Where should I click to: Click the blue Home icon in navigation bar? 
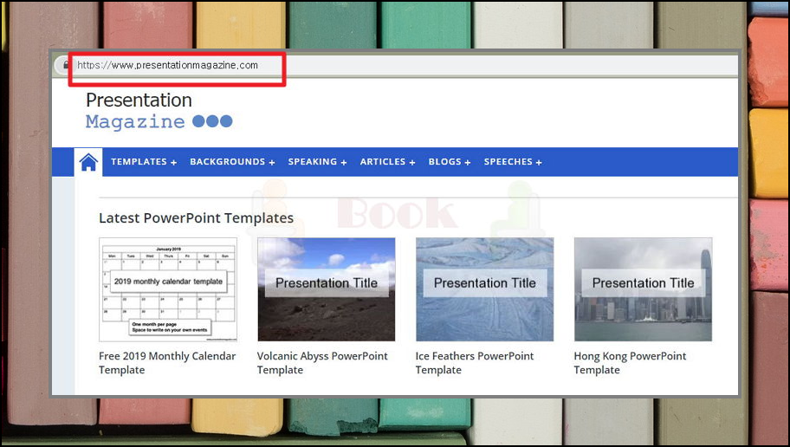click(88, 162)
